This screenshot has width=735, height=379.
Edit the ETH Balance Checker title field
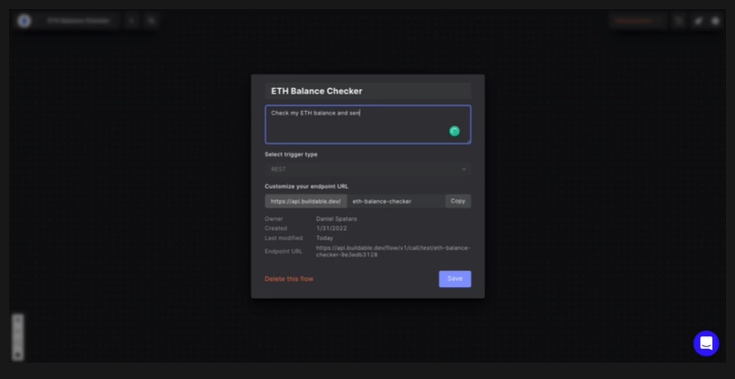[x=367, y=91]
